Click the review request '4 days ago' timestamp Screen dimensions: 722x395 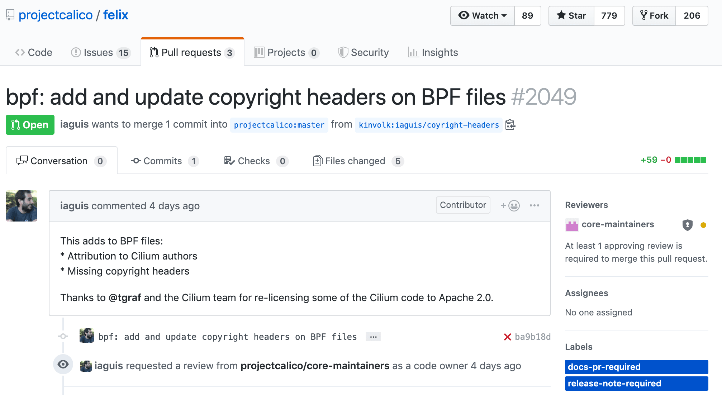[496, 366]
